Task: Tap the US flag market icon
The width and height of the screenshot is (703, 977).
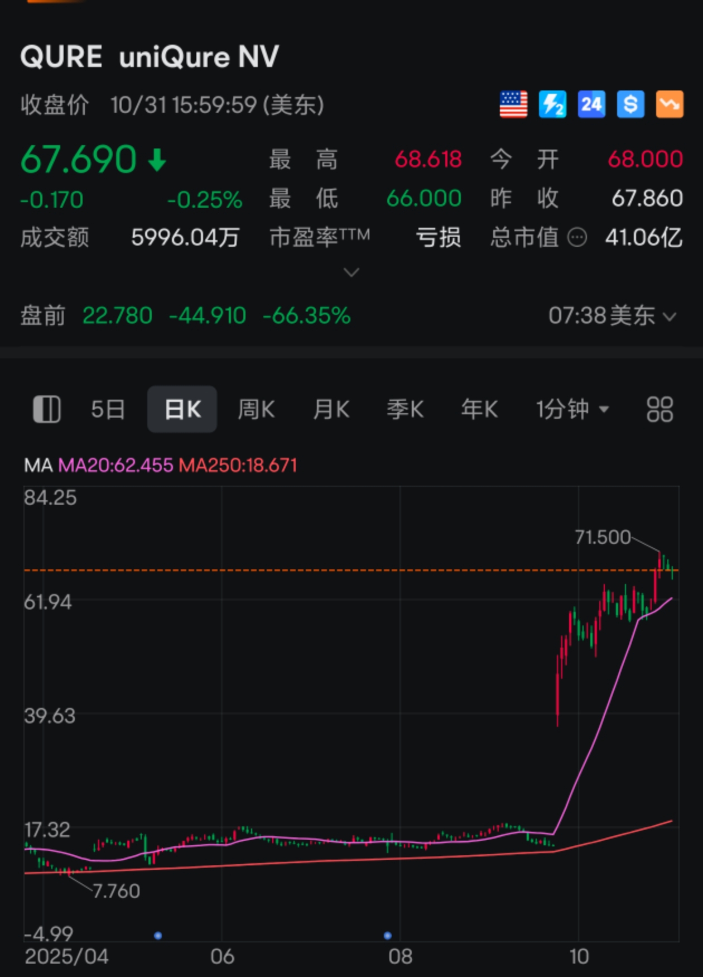Action: pyautogui.click(x=513, y=104)
